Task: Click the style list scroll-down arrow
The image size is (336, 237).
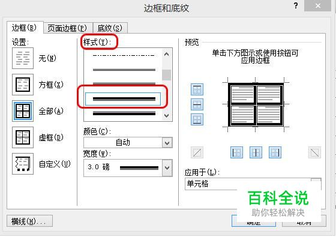Action: (167, 115)
